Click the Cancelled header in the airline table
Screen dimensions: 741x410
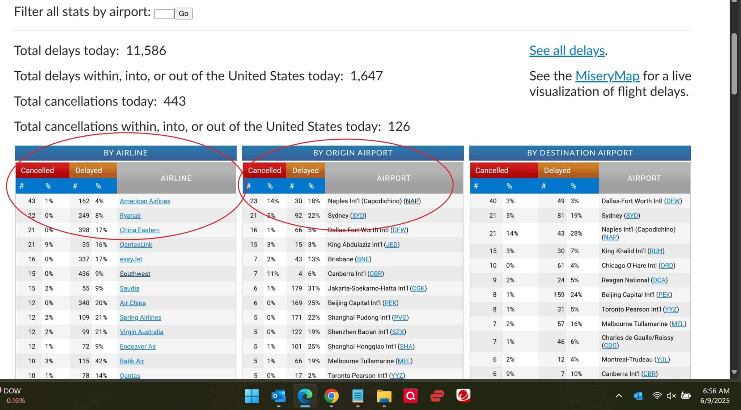tap(42, 170)
